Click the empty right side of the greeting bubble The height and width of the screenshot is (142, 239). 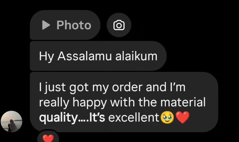tap(162, 56)
